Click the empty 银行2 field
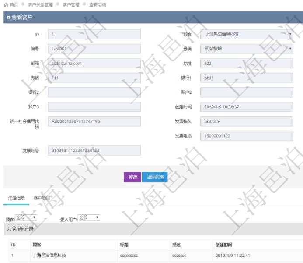This screenshot has height=263, width=303. (x=94, y=92)
